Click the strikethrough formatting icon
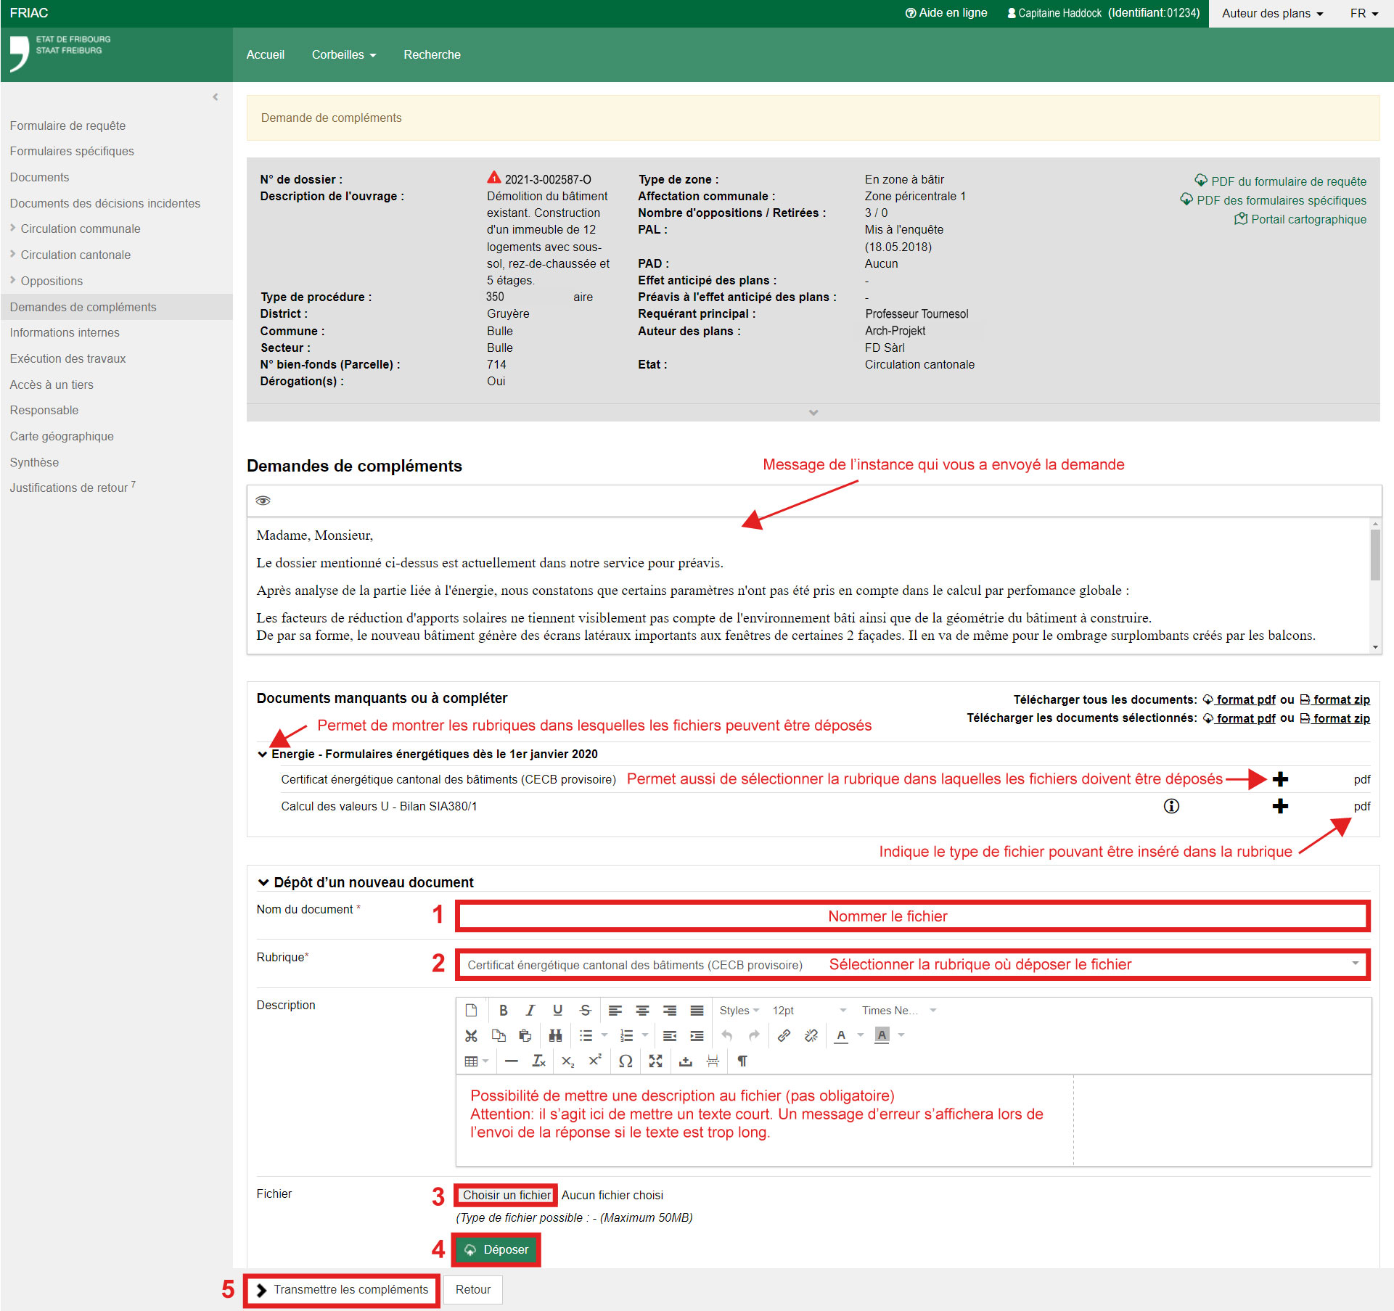The width and height of the screenshot is (1394, 1311). 585,1010
